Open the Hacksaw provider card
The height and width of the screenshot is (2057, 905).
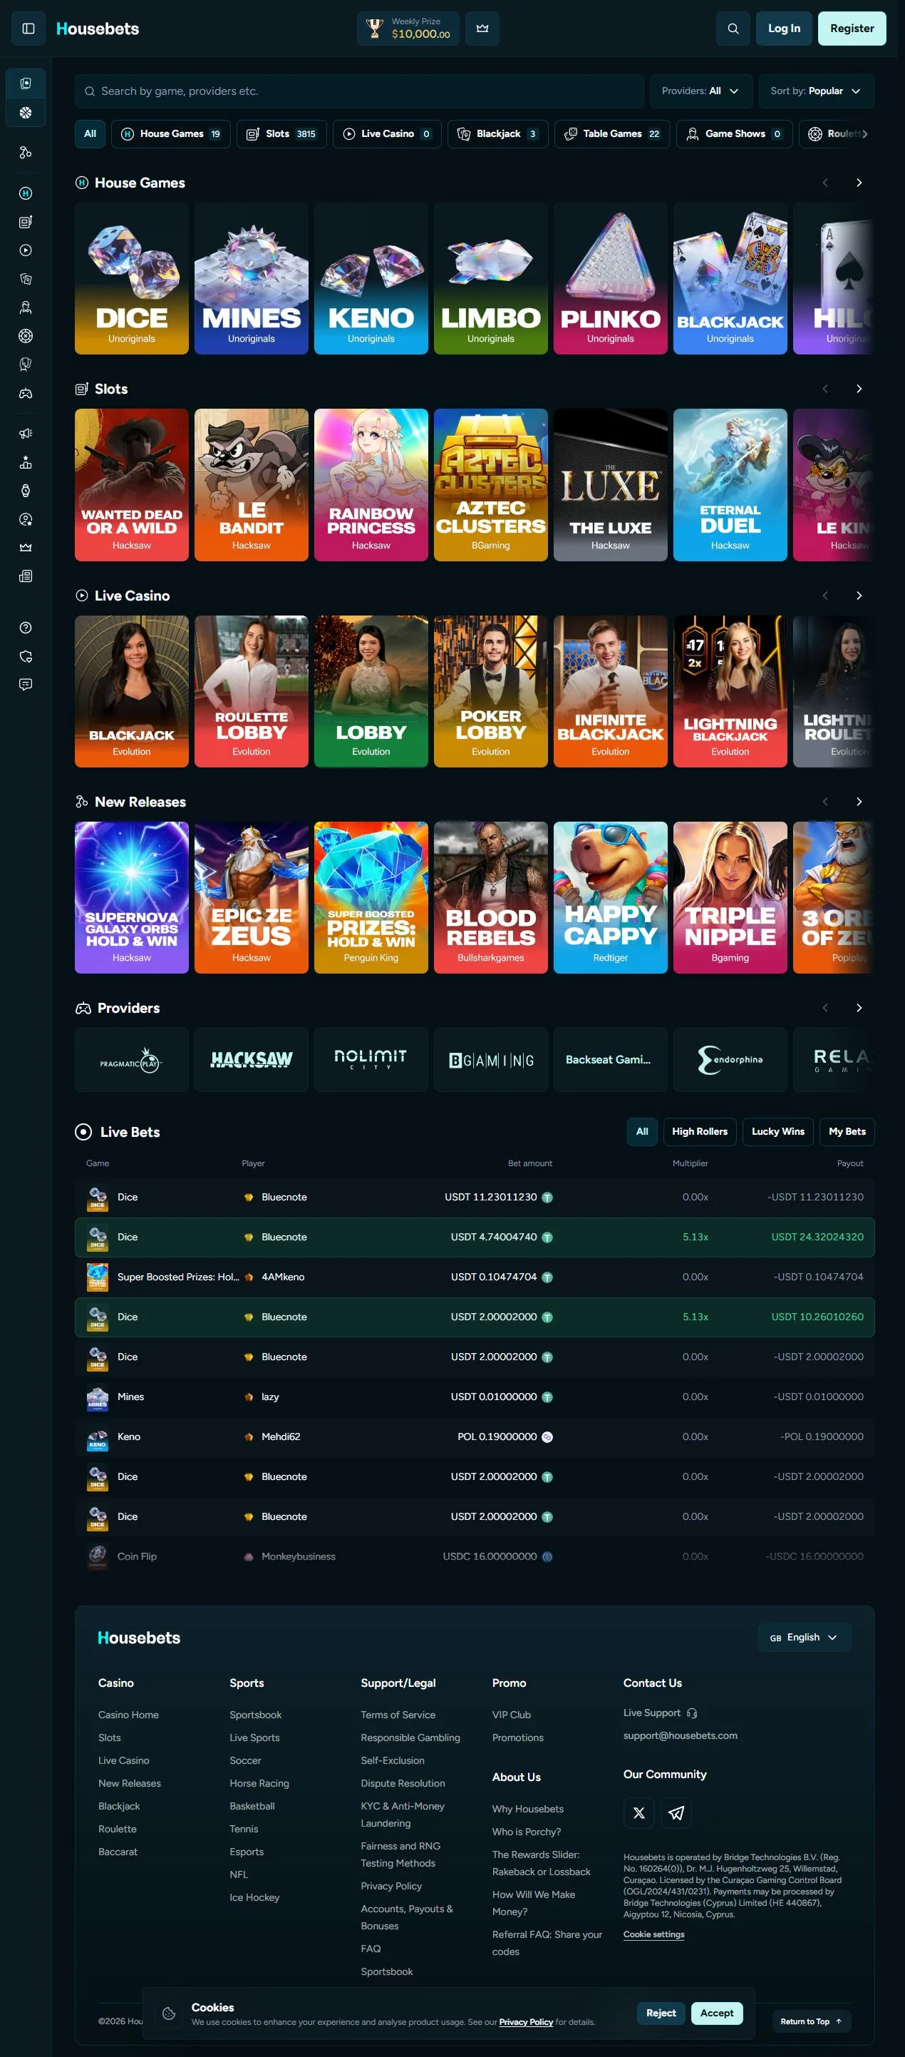[x=251, y=1060]
